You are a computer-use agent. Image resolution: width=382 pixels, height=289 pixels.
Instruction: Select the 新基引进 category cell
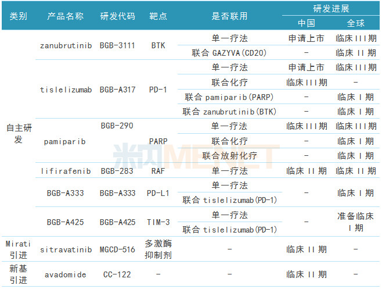click(18, 273)
